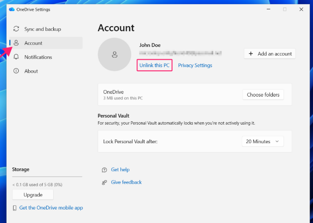The height and width of the screenshot is (223, 313).
Task: Click the Add an account button
Action: point(270,54)
